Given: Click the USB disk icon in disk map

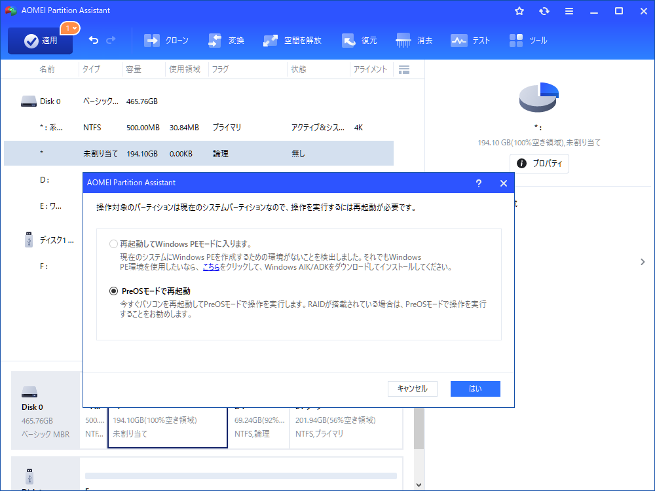Looking at the screenshot, I should point(29,476).
